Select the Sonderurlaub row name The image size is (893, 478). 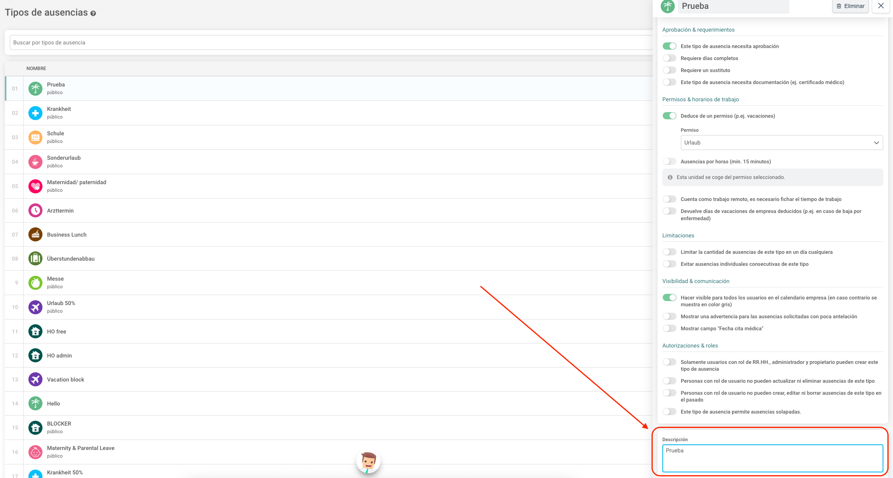pyautogui.click(x=64, y=158)
